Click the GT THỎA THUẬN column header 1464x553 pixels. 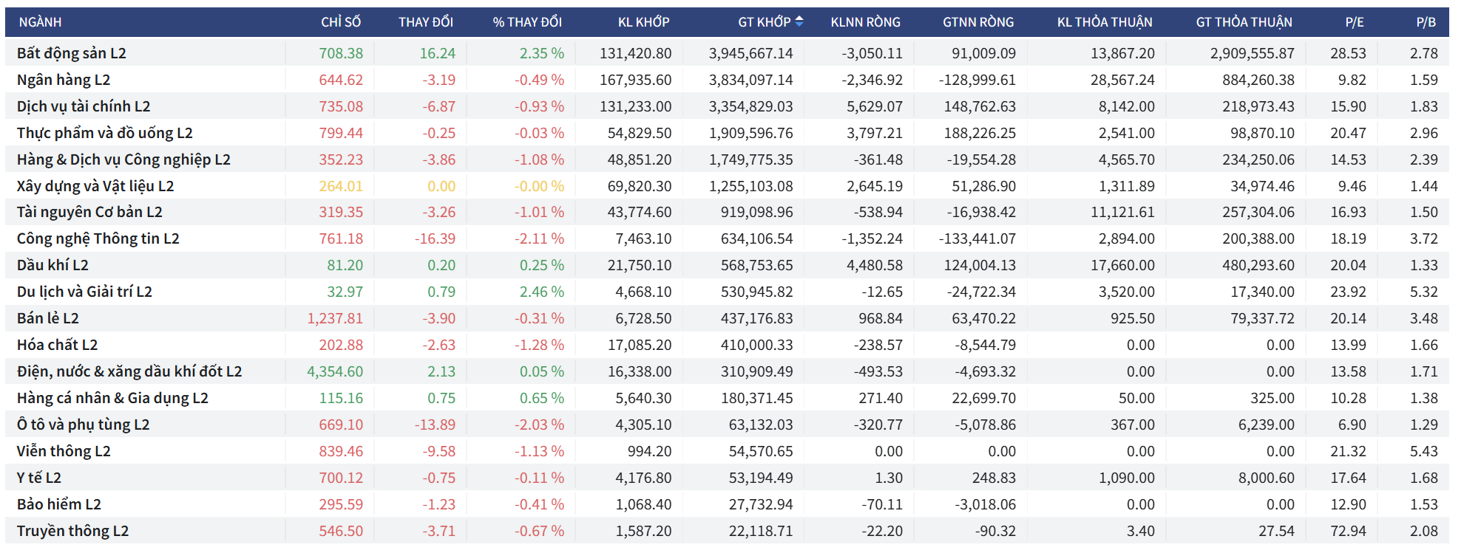click(1244, 22)
